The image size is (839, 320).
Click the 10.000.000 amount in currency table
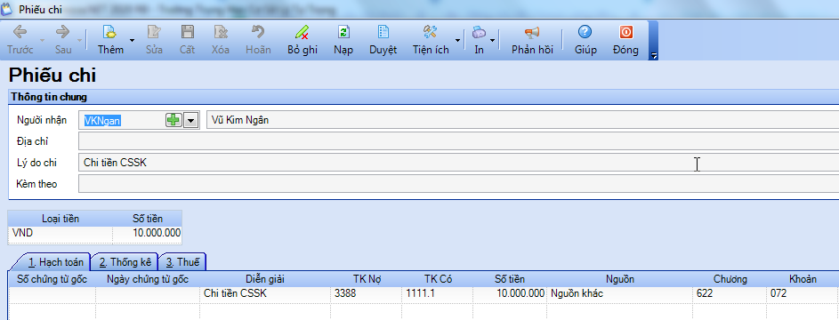[x=147, y=234]
